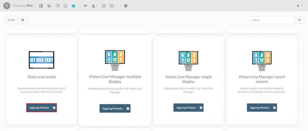Expand the users dropdown in toolbar
Image resolution: width=308 pixels, height=131 pixels.
click(x=94, y=6)
